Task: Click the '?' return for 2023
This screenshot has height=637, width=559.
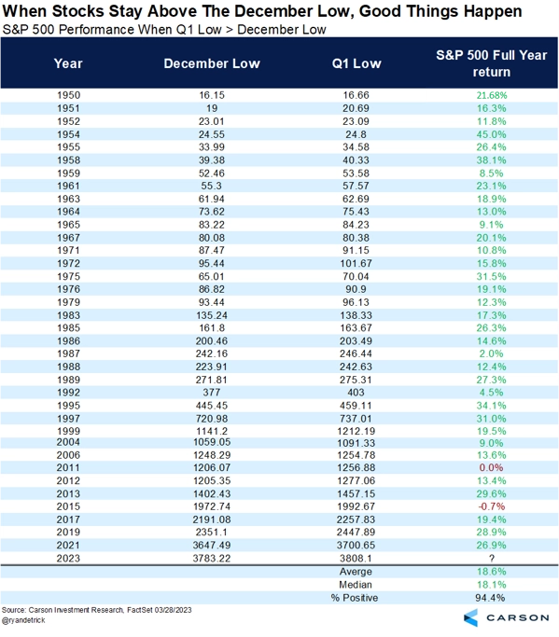Action: coord(491,558)
